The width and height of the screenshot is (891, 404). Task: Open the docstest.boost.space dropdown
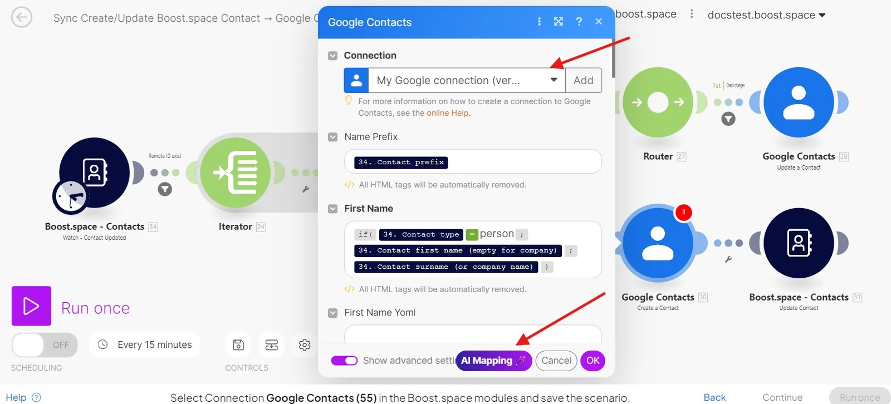pyautogui.click(x=766, y=15)
